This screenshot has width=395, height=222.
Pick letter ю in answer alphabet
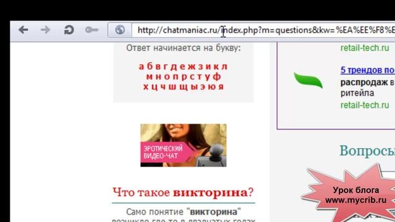point(212,87)
